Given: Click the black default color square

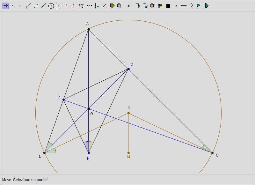Looking at the screenshot, I should click(168, 6).
